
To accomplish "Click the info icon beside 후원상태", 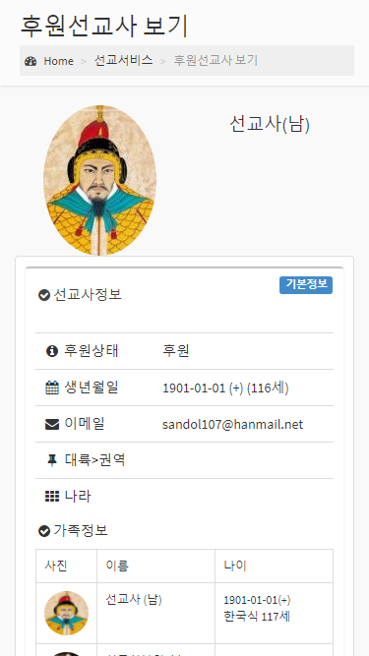I will pyautogui.click(x=52, y=351).
